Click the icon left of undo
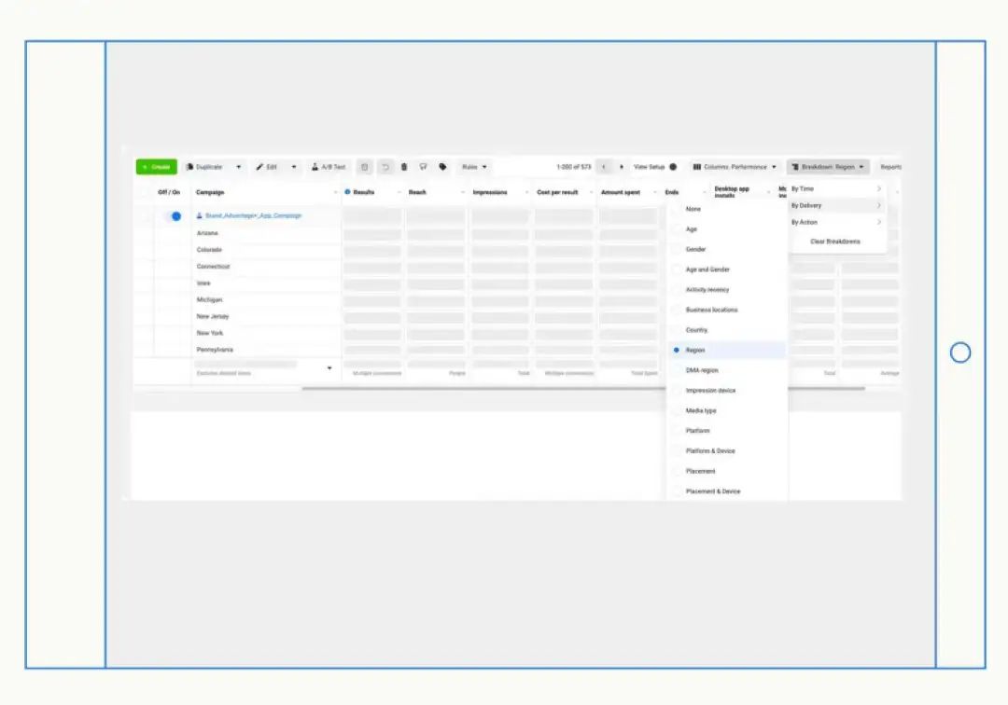The height and width of the screenshot is (705, 1008). tap(365, 167)
